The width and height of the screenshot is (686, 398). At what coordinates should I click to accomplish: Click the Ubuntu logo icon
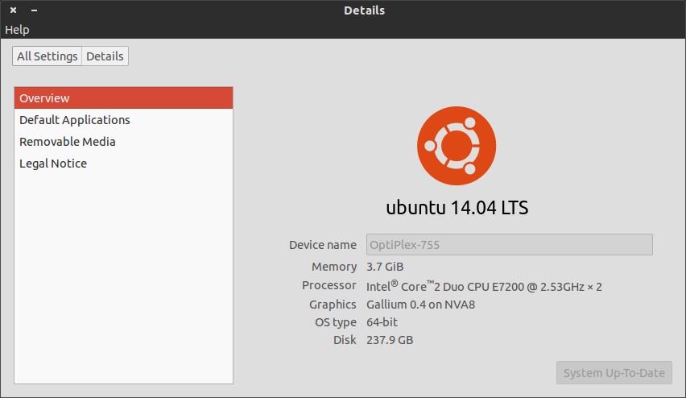457,146
